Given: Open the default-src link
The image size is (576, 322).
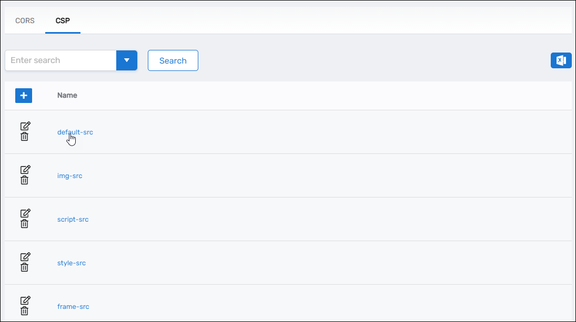Looking at the screenshot, I should pos(75,132).
